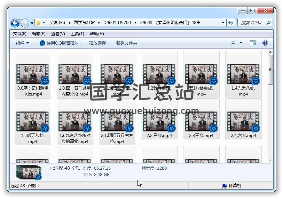Toggle the preview pane button

click(x=253, y=43)
